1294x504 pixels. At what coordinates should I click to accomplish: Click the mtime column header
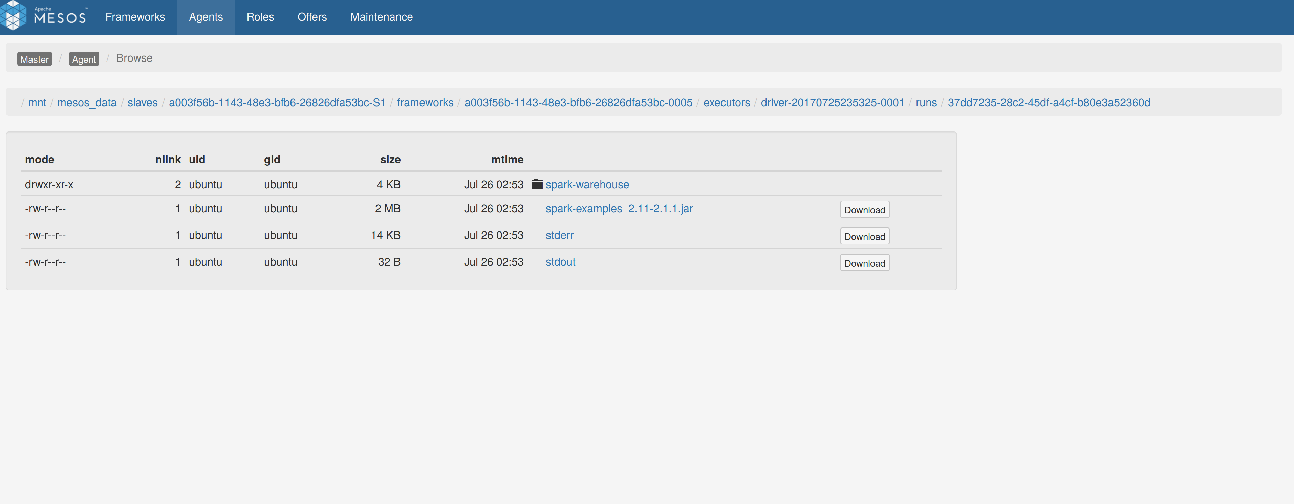click(x=508, y=160)
